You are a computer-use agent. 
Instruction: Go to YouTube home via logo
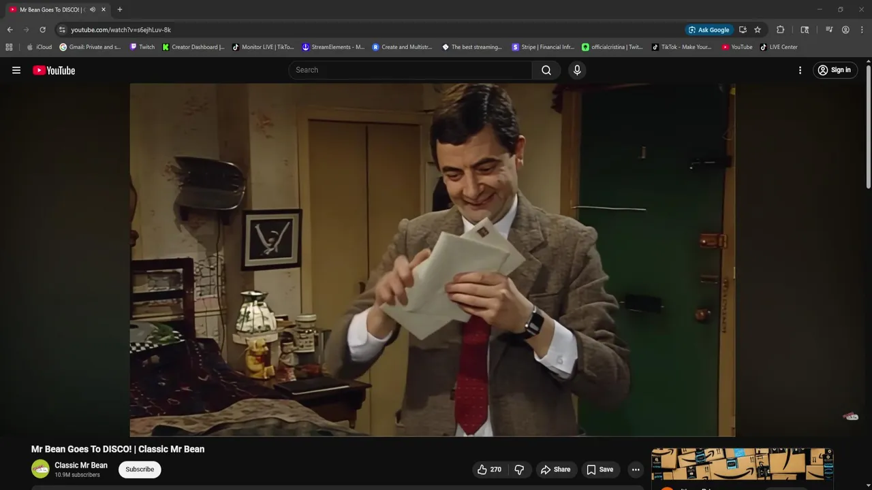54,70
